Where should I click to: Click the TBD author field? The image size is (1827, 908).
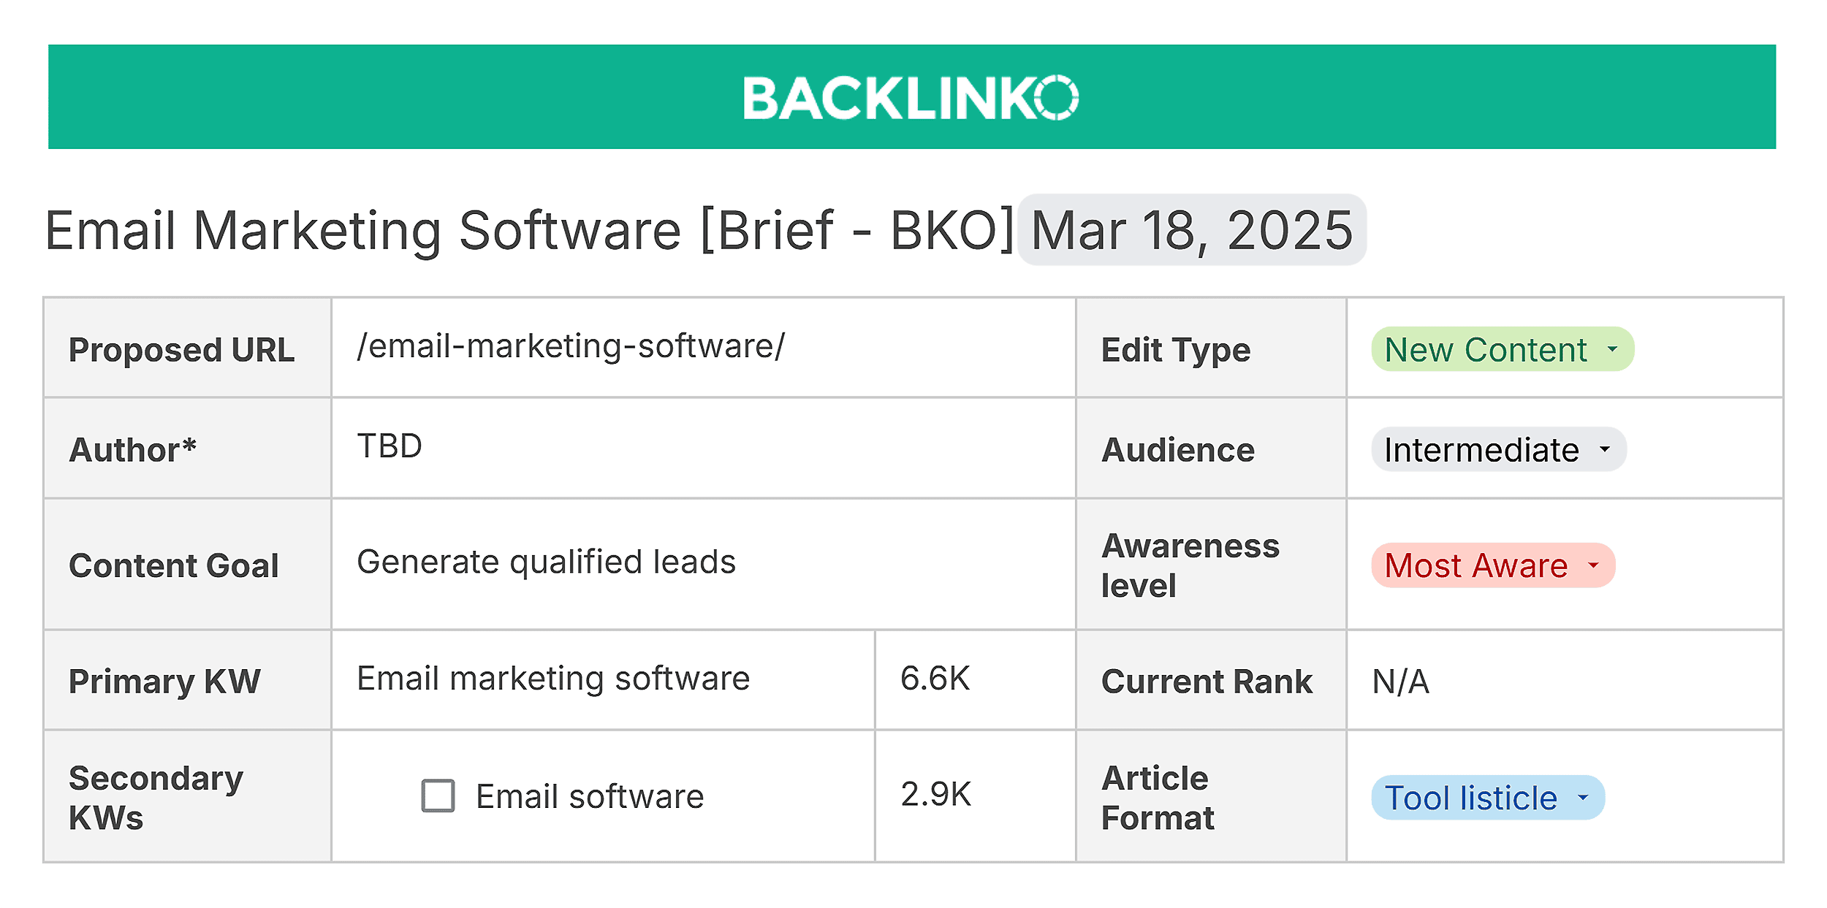(390, 447)
